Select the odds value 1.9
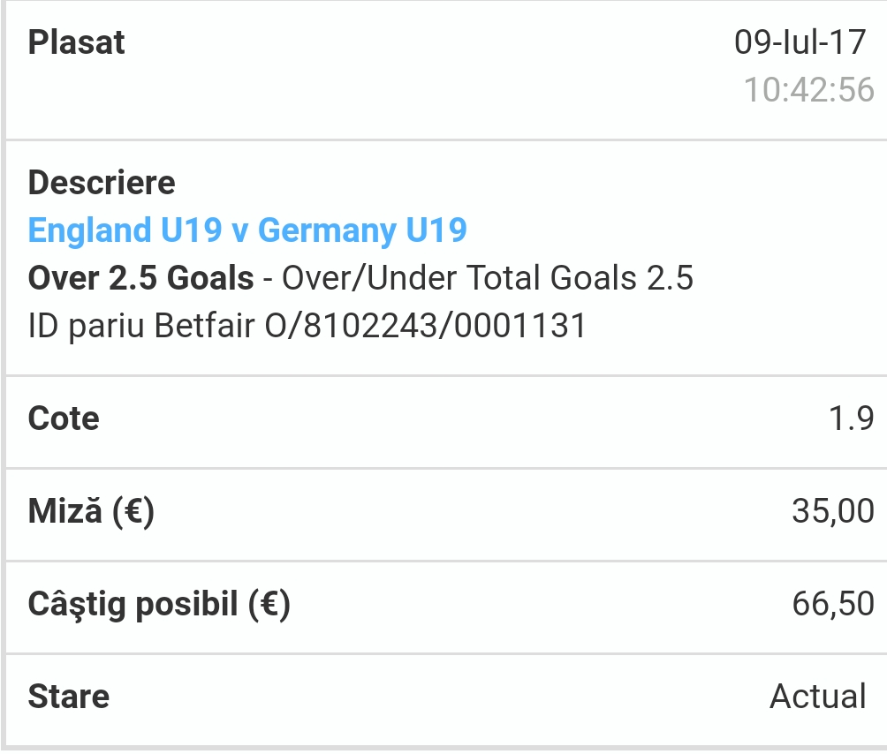This screenshot has width=887, height=754. [852, 418]
